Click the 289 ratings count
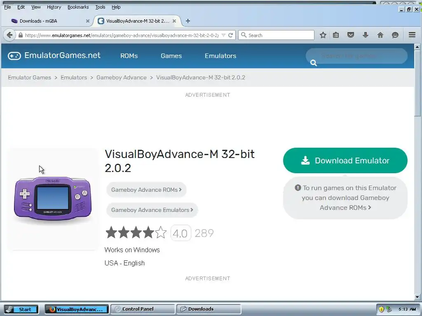The image size is (422, 316). pos(204,233)
